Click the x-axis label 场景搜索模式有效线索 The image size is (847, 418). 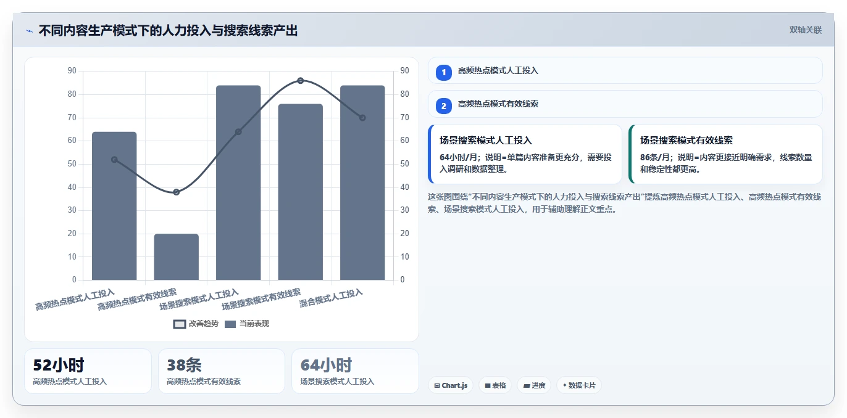pyautogui.click(x=261, y=300)
